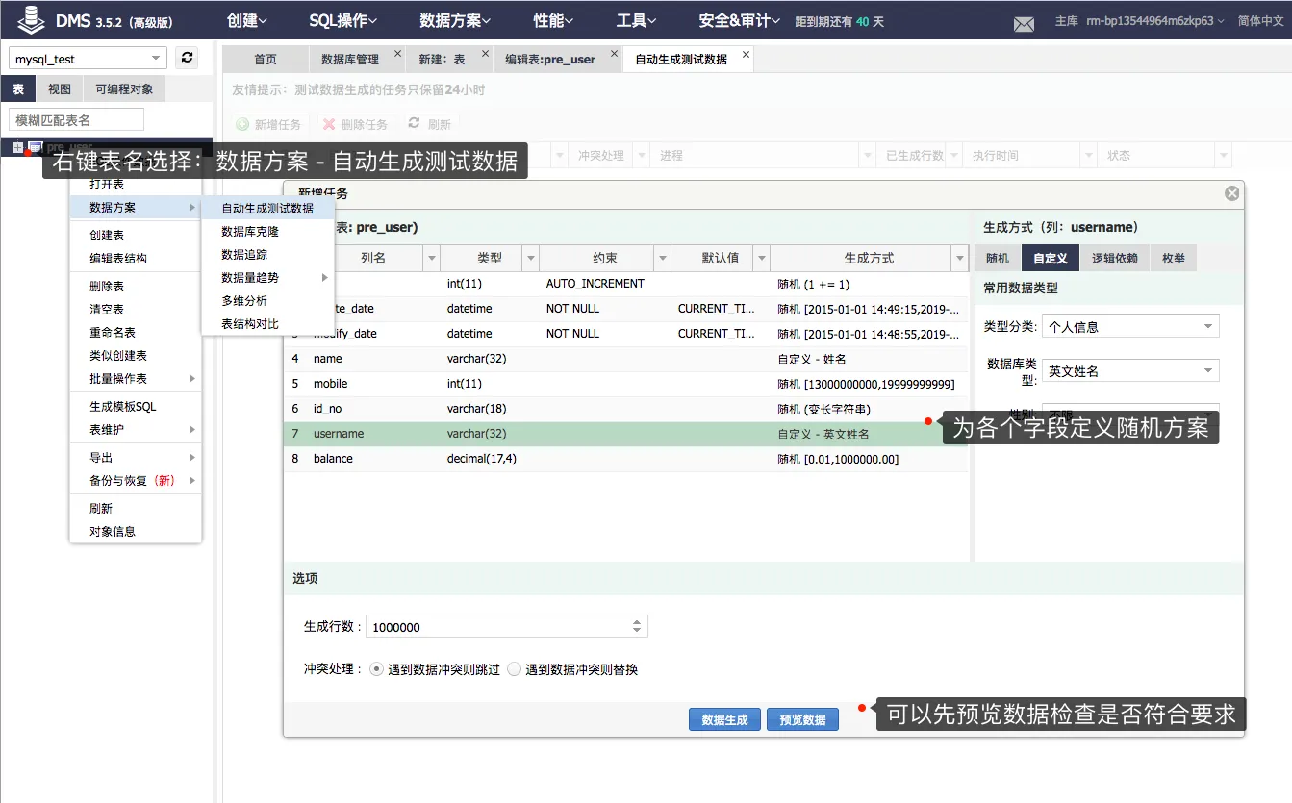
Task: Select 创建表 in the context menu
Action: [136, 236]
